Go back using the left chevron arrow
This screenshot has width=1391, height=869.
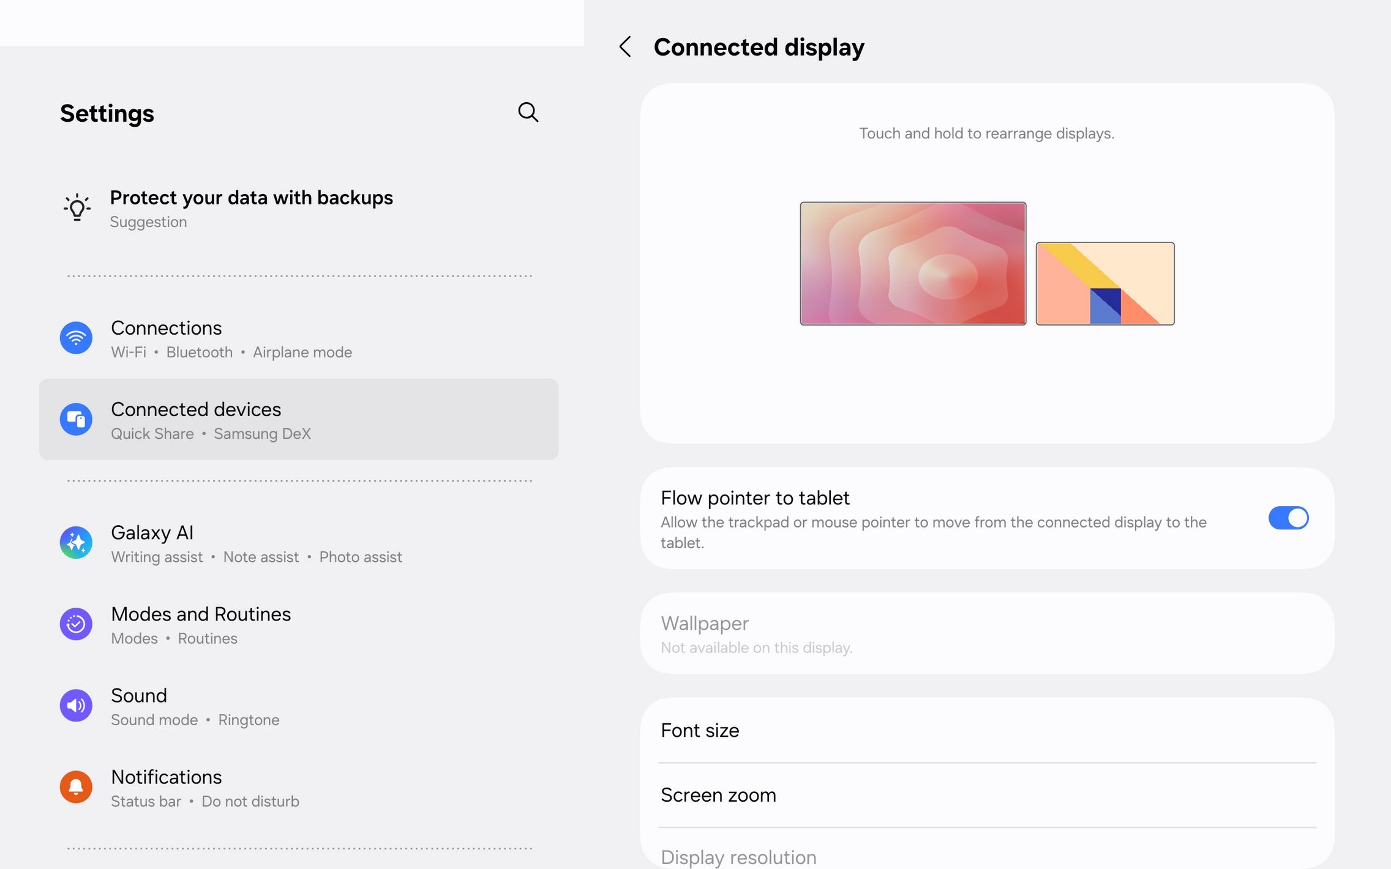pyautogui.click(x=625, y=47)
